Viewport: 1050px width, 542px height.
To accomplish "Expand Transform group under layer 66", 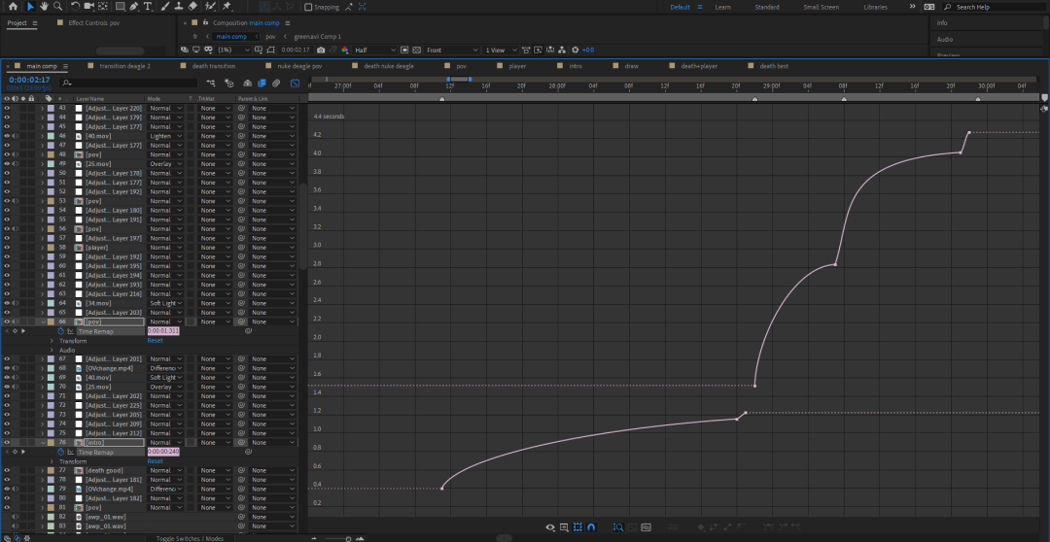I will 52,341.
